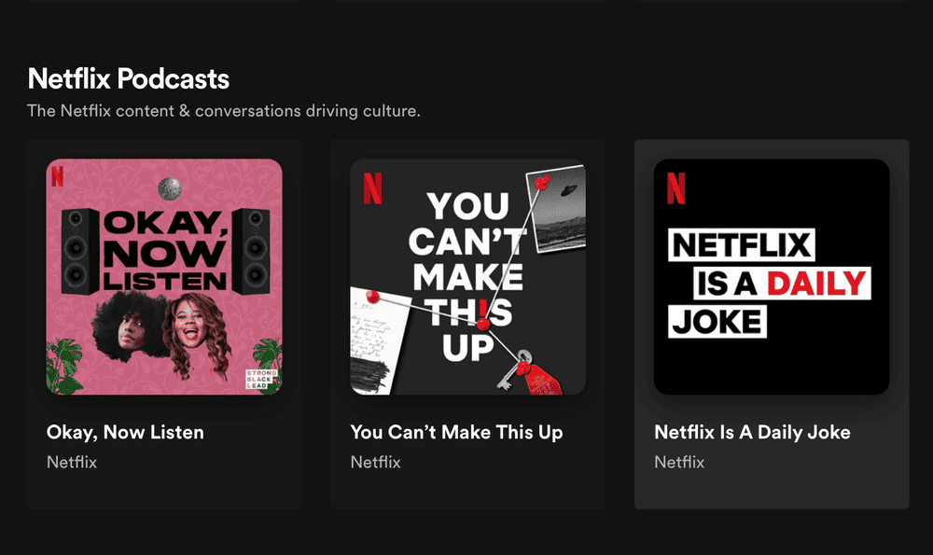Click the "You Can't Make This Up" title
Image resolution: width=933 pixels, height=555 pixels.
click(456, 433)
